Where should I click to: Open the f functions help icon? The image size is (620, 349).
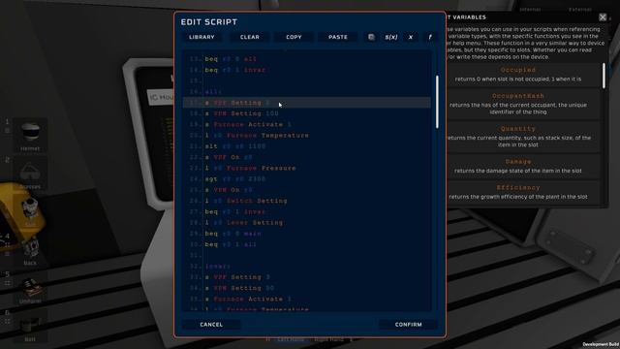430,37
